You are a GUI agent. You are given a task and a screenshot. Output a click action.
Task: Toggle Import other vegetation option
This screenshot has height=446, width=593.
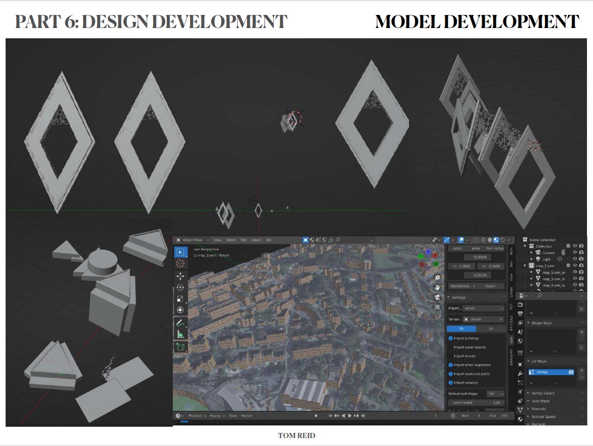(x=451, y=365)
